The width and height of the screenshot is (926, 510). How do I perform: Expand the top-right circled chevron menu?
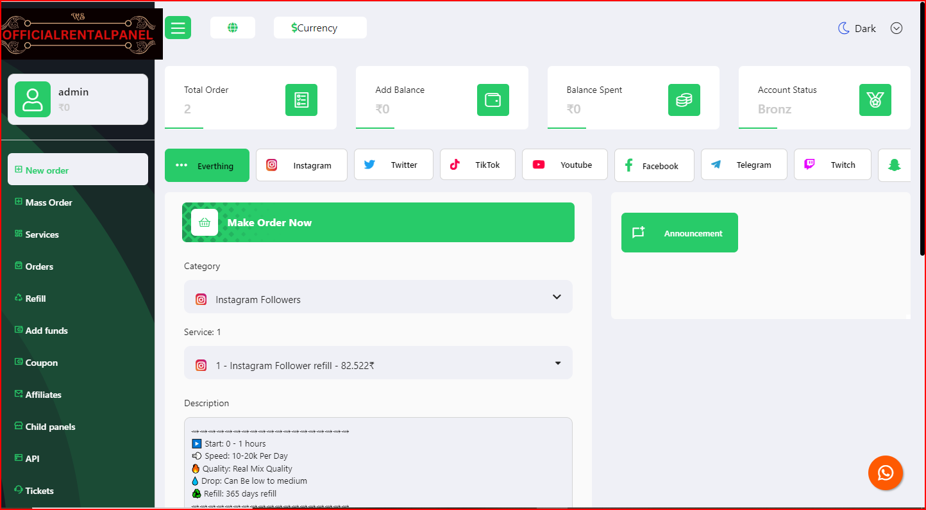(897, 28)
